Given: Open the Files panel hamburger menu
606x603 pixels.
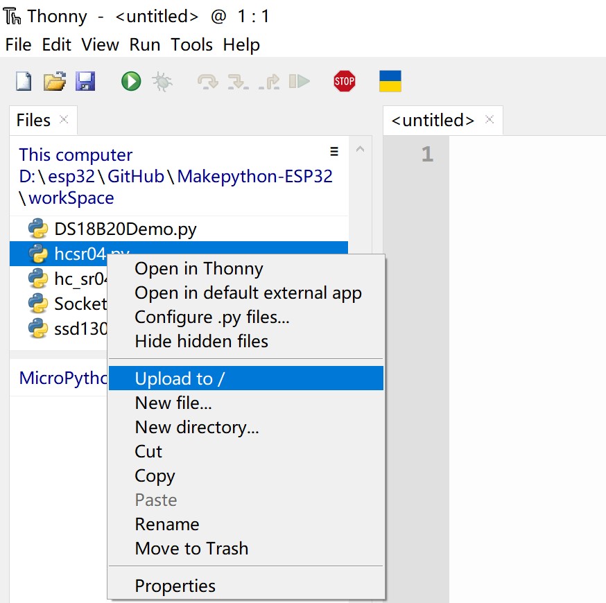Looking at the screenshot, I should click(334, 151).
